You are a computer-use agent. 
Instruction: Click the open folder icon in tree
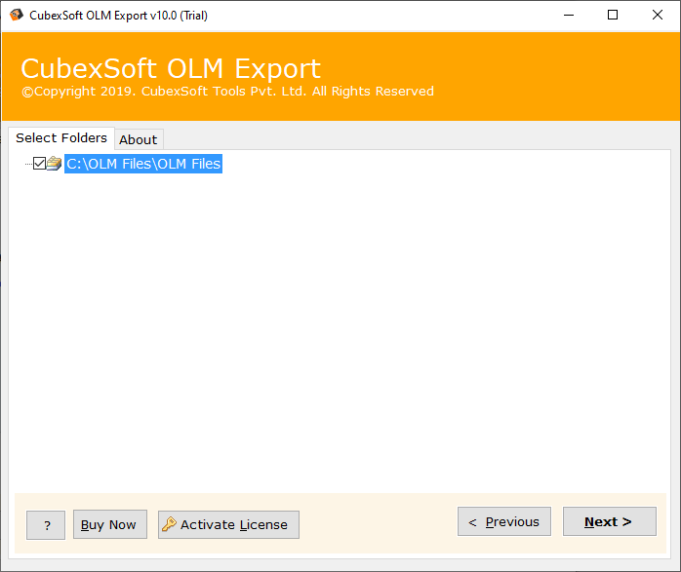(x=54, y=164)
